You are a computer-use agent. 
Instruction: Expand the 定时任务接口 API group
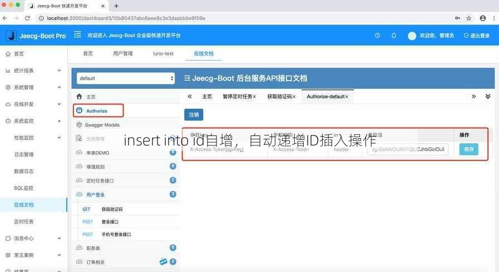[126, 180]
